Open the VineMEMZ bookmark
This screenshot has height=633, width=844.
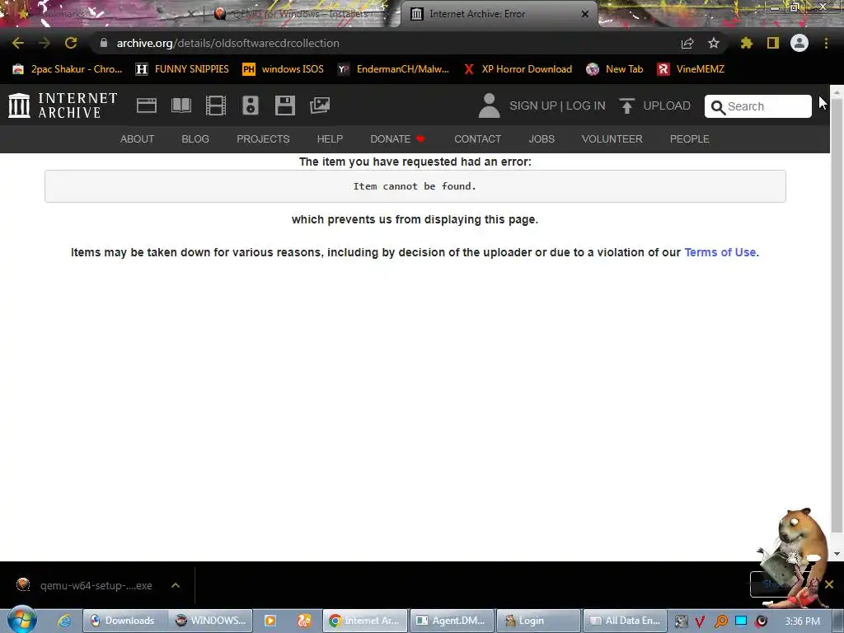pyautogui.click(x=691, y=69)
